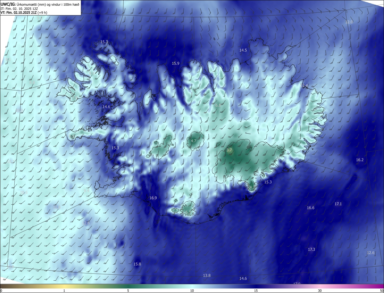Click the colorbar tick labeled 50

(382, 291)
